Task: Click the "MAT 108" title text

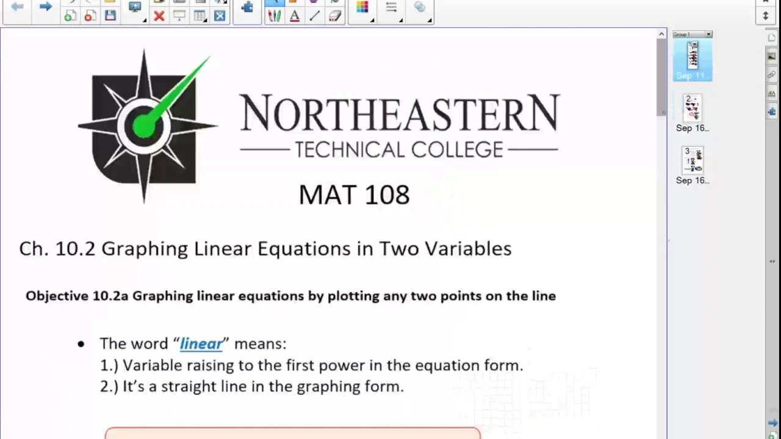Action: pyautogui.click(x=354, y=195)
